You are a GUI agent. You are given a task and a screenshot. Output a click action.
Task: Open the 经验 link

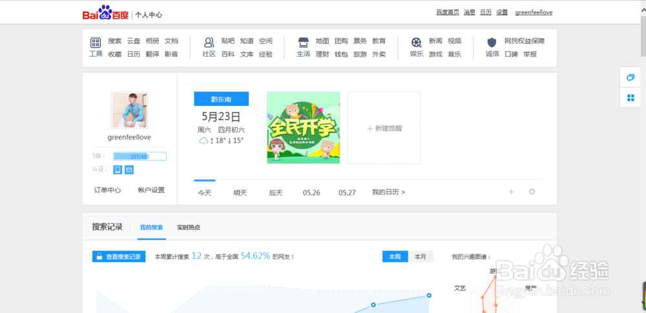click(x=266, y=54)
